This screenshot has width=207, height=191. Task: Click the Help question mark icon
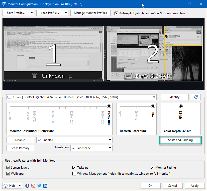(6, 186)
